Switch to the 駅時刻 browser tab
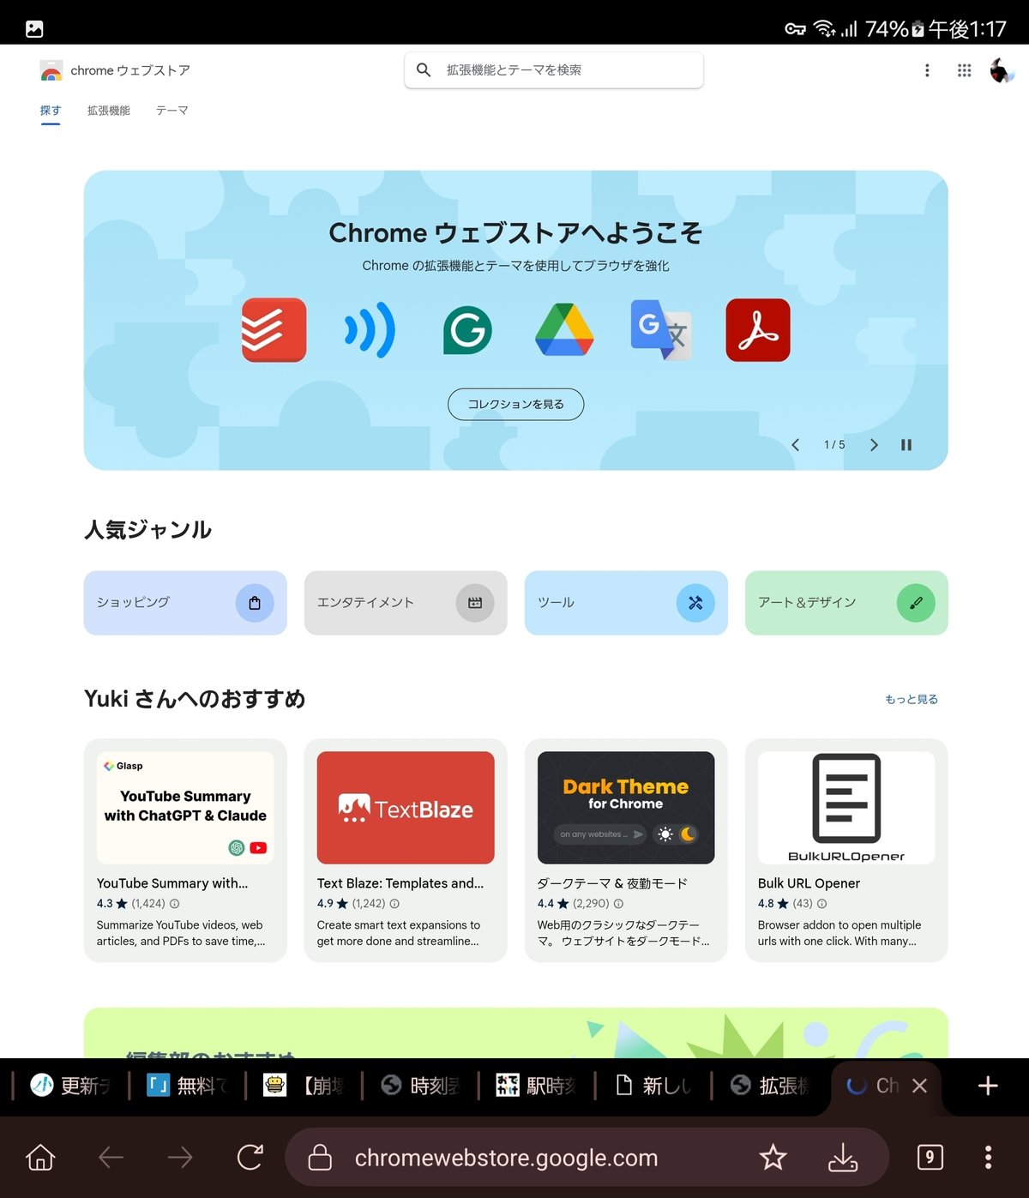 click(x=537, y=1086)
